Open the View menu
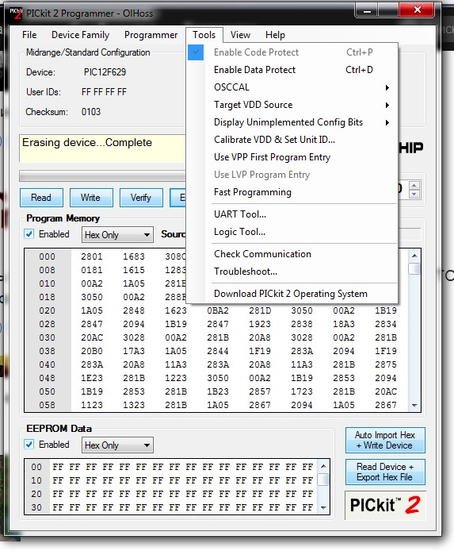The width and height of the screenshot is (454, 551). click(240, 35)
